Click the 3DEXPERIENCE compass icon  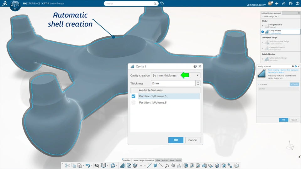pos(15,6)
